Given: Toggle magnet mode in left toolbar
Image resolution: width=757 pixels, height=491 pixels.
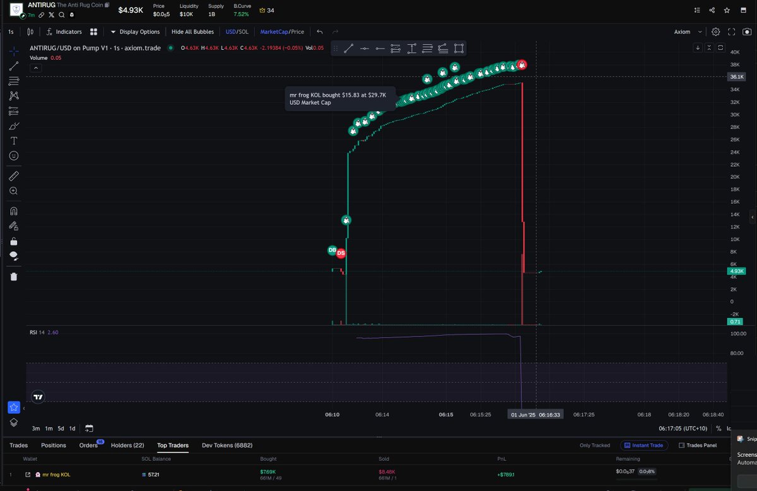Looking at the screenshot, I should click(x=14, y=211).
